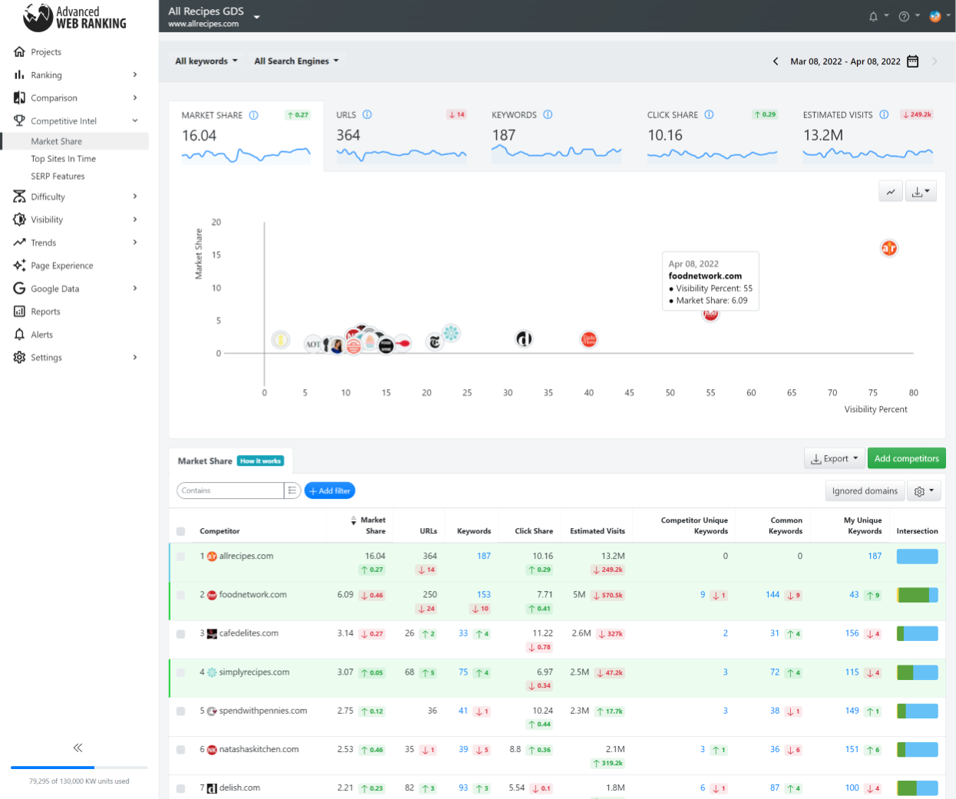Open the notifications bell icon

[873, 16]
